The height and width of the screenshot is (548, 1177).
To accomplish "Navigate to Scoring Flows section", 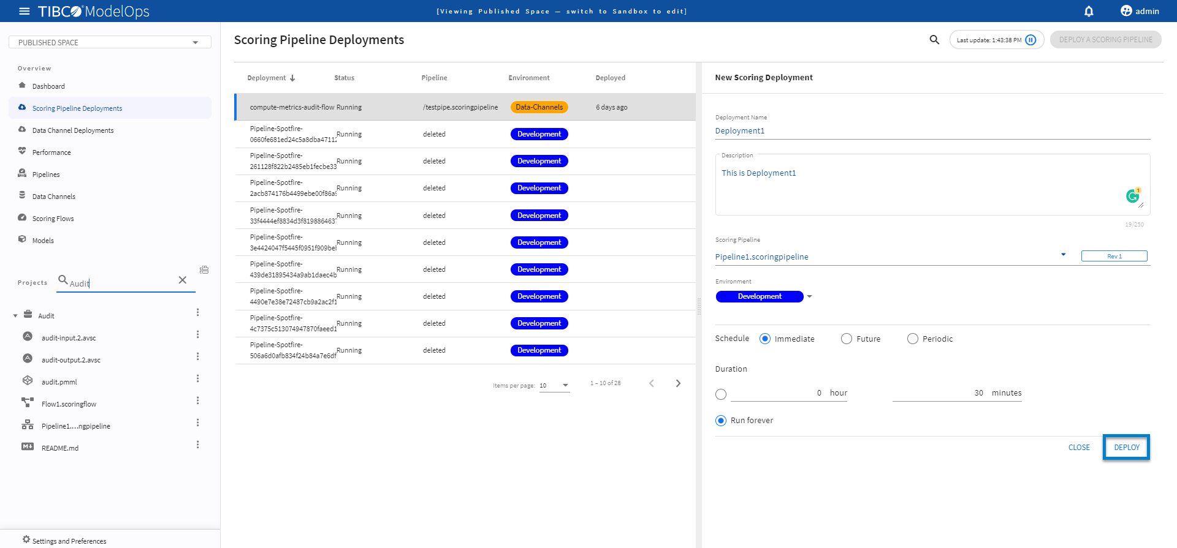I will pyautogui.click(x=53, y=219).
